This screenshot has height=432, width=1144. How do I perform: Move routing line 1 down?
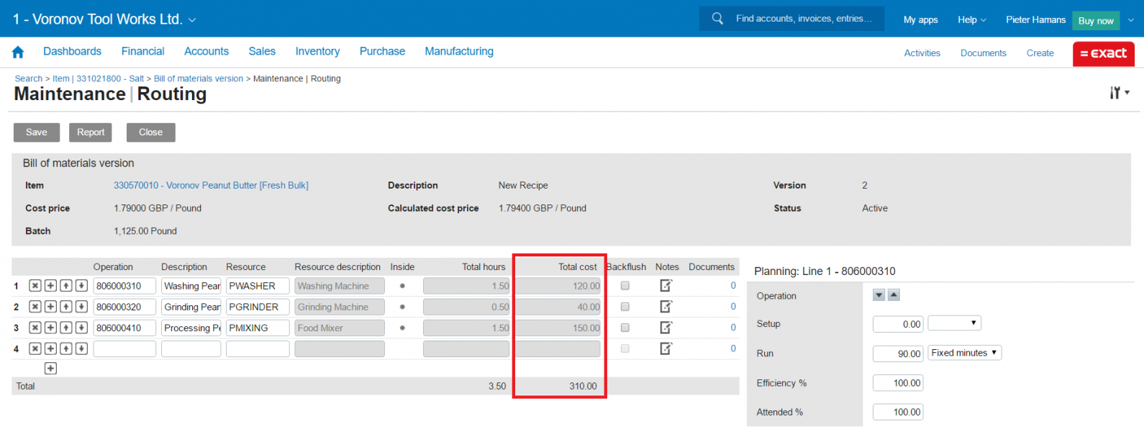coord(81,286)
